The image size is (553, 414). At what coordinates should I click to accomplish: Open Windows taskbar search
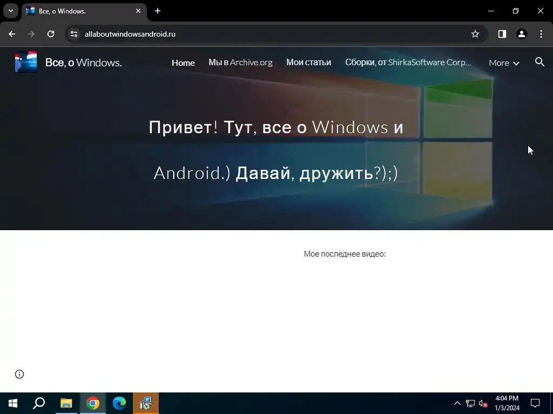[x=39, y=403]
